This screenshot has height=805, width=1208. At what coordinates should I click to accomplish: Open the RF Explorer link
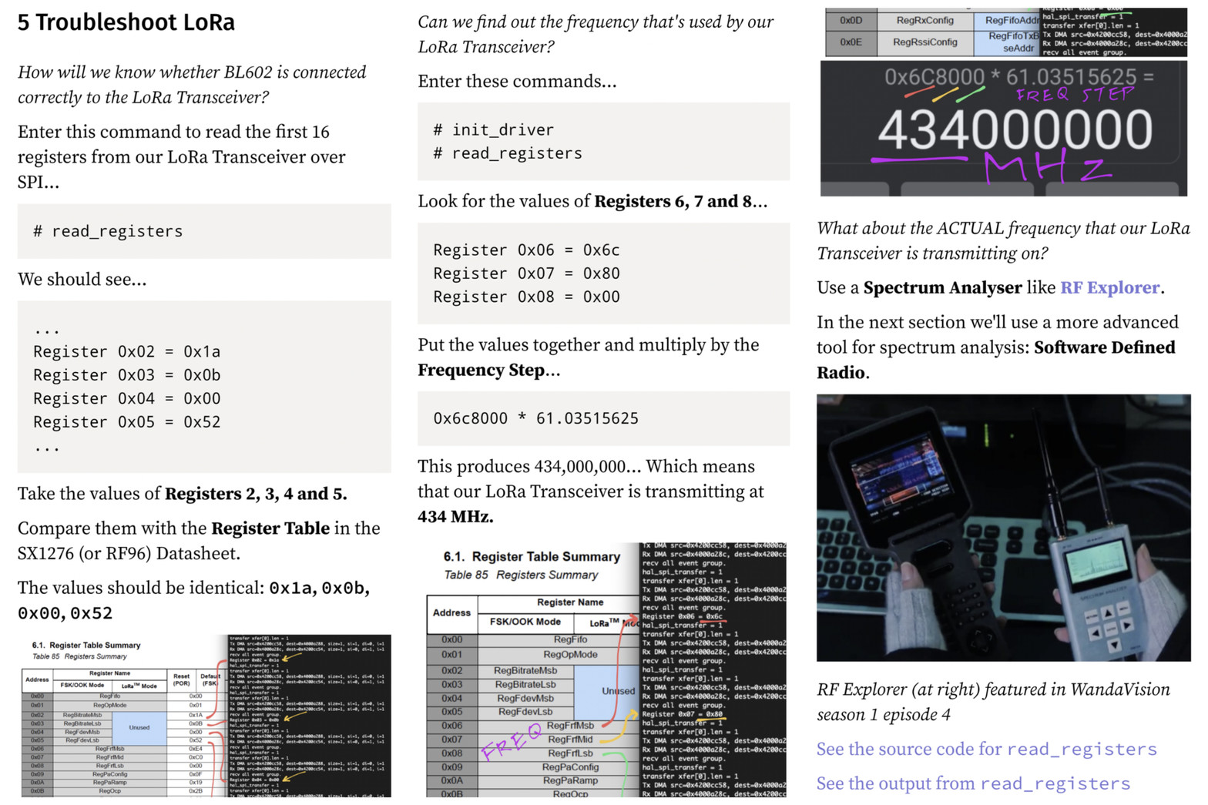click(x=1109, y=288)
